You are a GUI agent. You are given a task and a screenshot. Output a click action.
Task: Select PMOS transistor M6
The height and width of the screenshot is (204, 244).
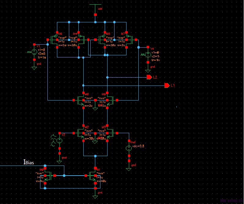point(54,40)
